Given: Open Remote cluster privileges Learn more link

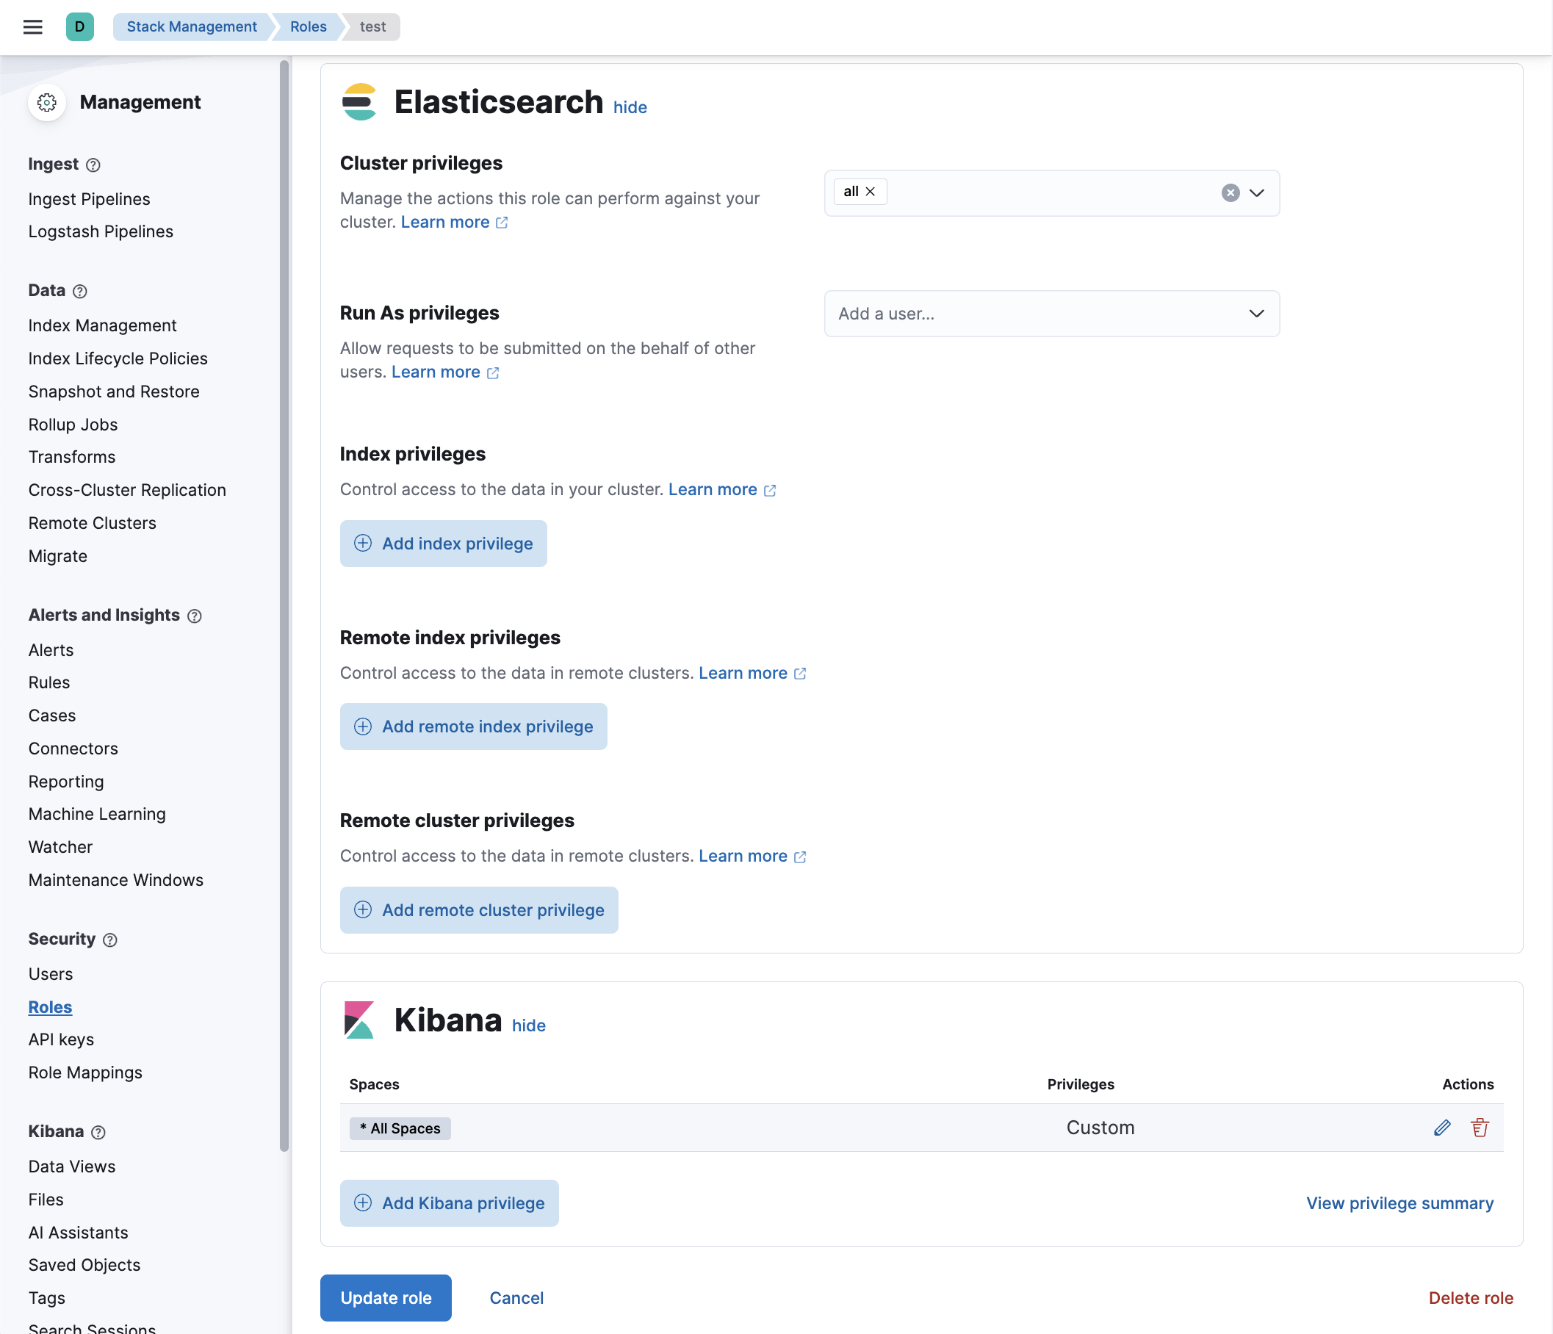Looking at the screenshot, I should pyautogui.click(x=752, y=856).
